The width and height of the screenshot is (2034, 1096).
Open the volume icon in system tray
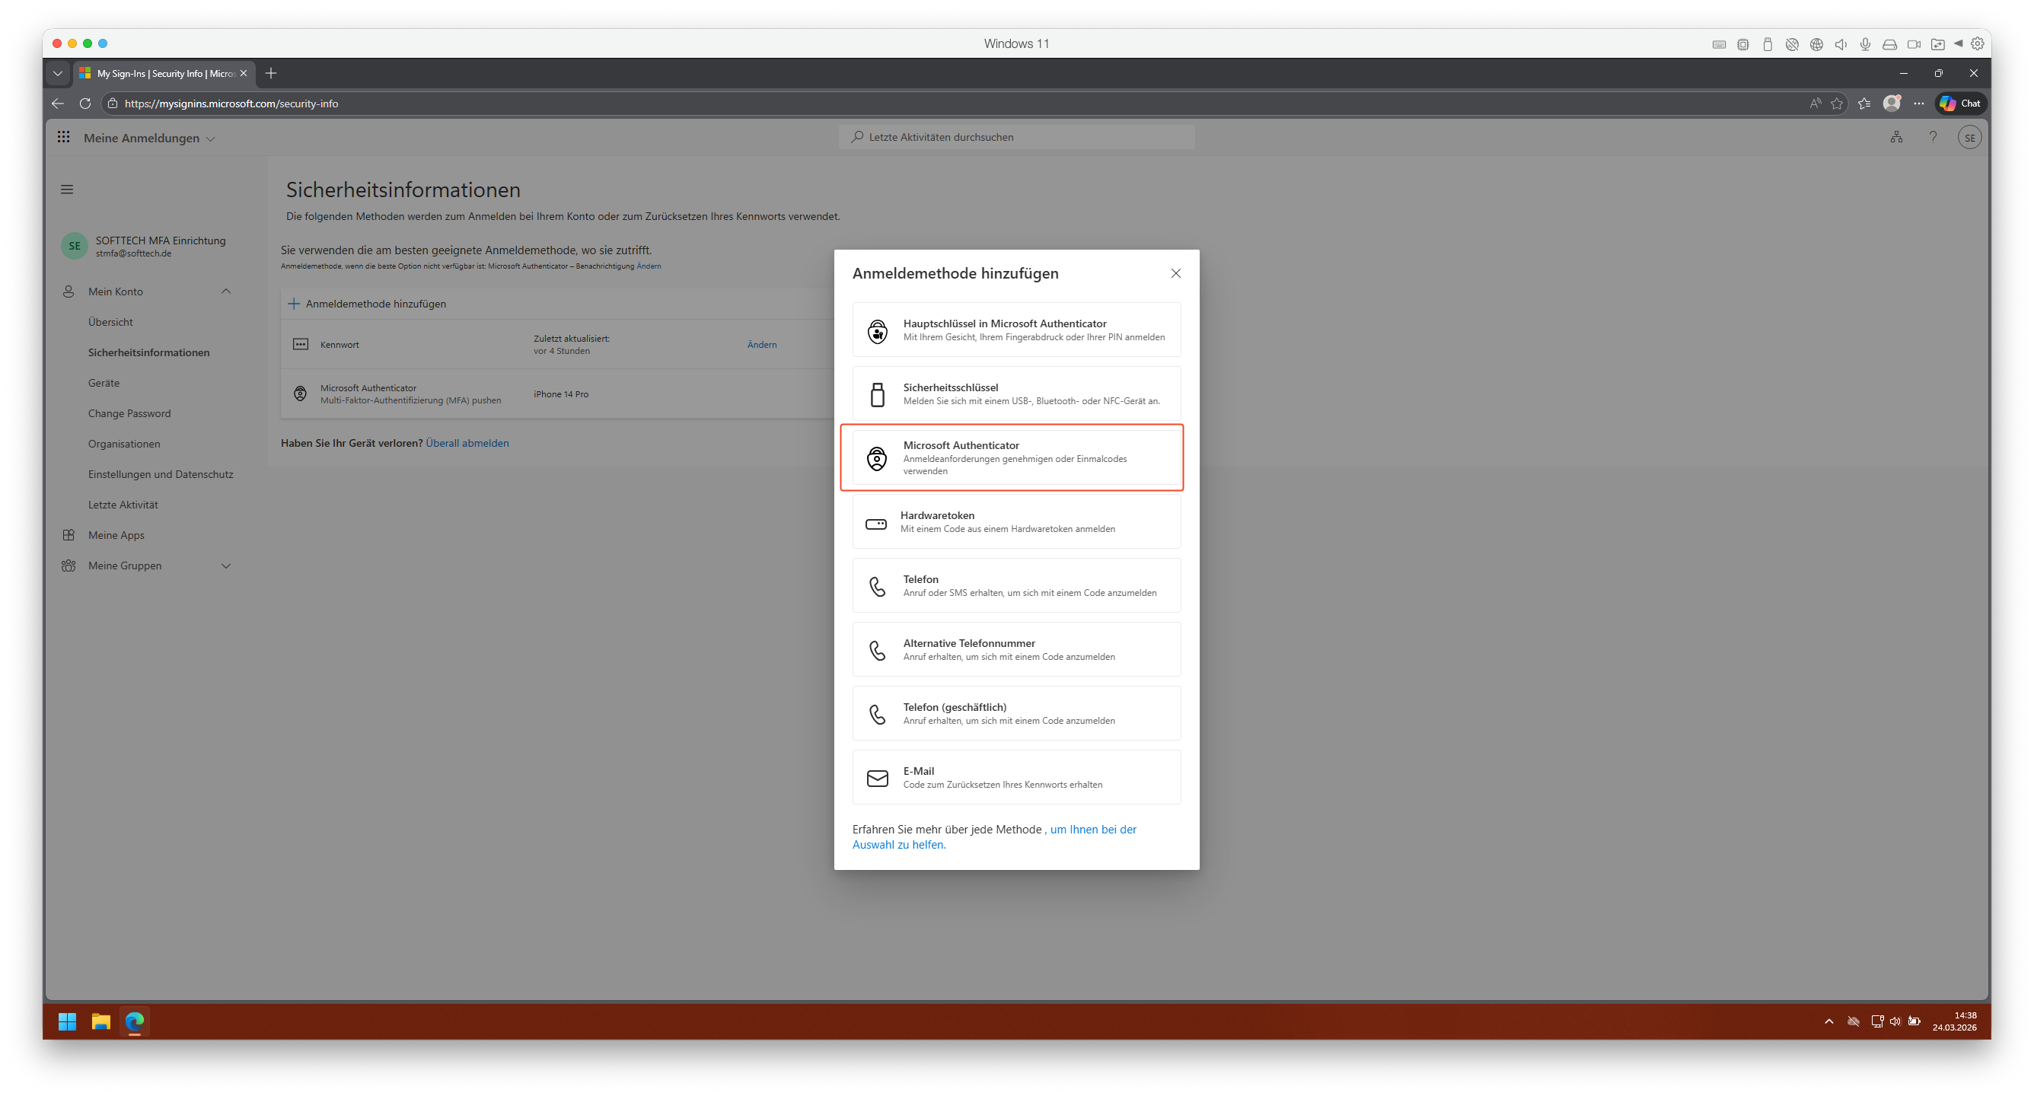click(x=1895, y=1021)
